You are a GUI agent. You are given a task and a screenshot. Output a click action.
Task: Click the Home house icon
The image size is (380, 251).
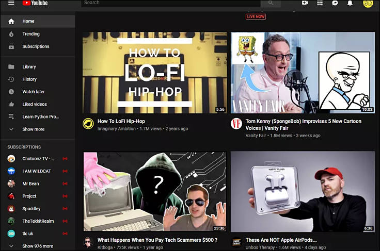pyautogui.click(x=11, y=21)
